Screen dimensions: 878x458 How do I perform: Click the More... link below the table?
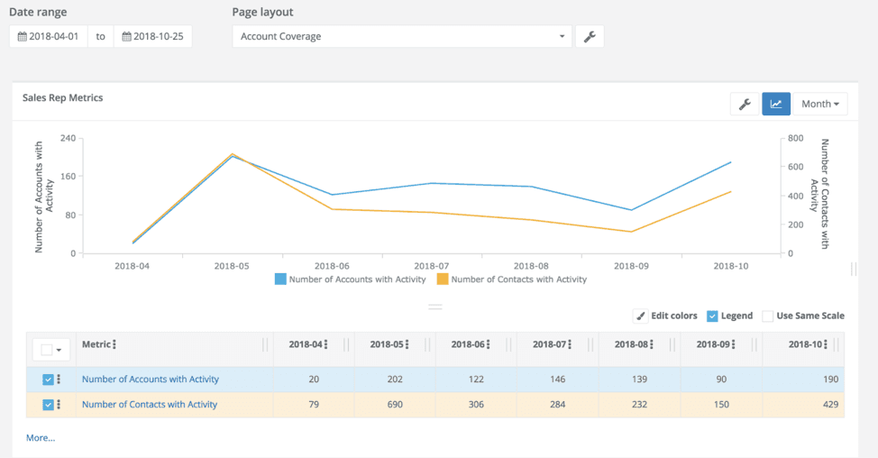point(41,438)
